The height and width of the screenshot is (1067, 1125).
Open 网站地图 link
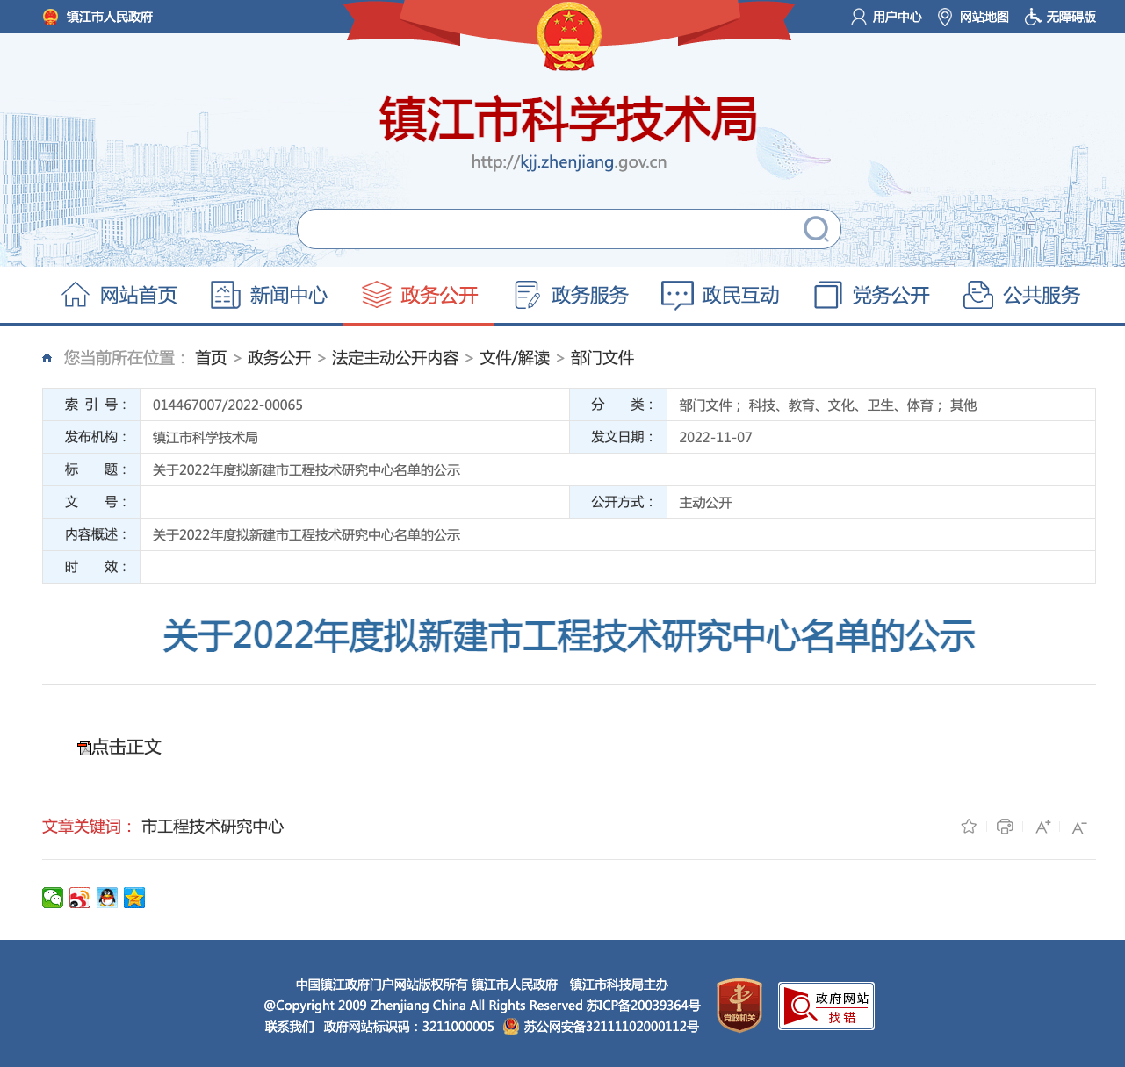[x=984, y=17]
